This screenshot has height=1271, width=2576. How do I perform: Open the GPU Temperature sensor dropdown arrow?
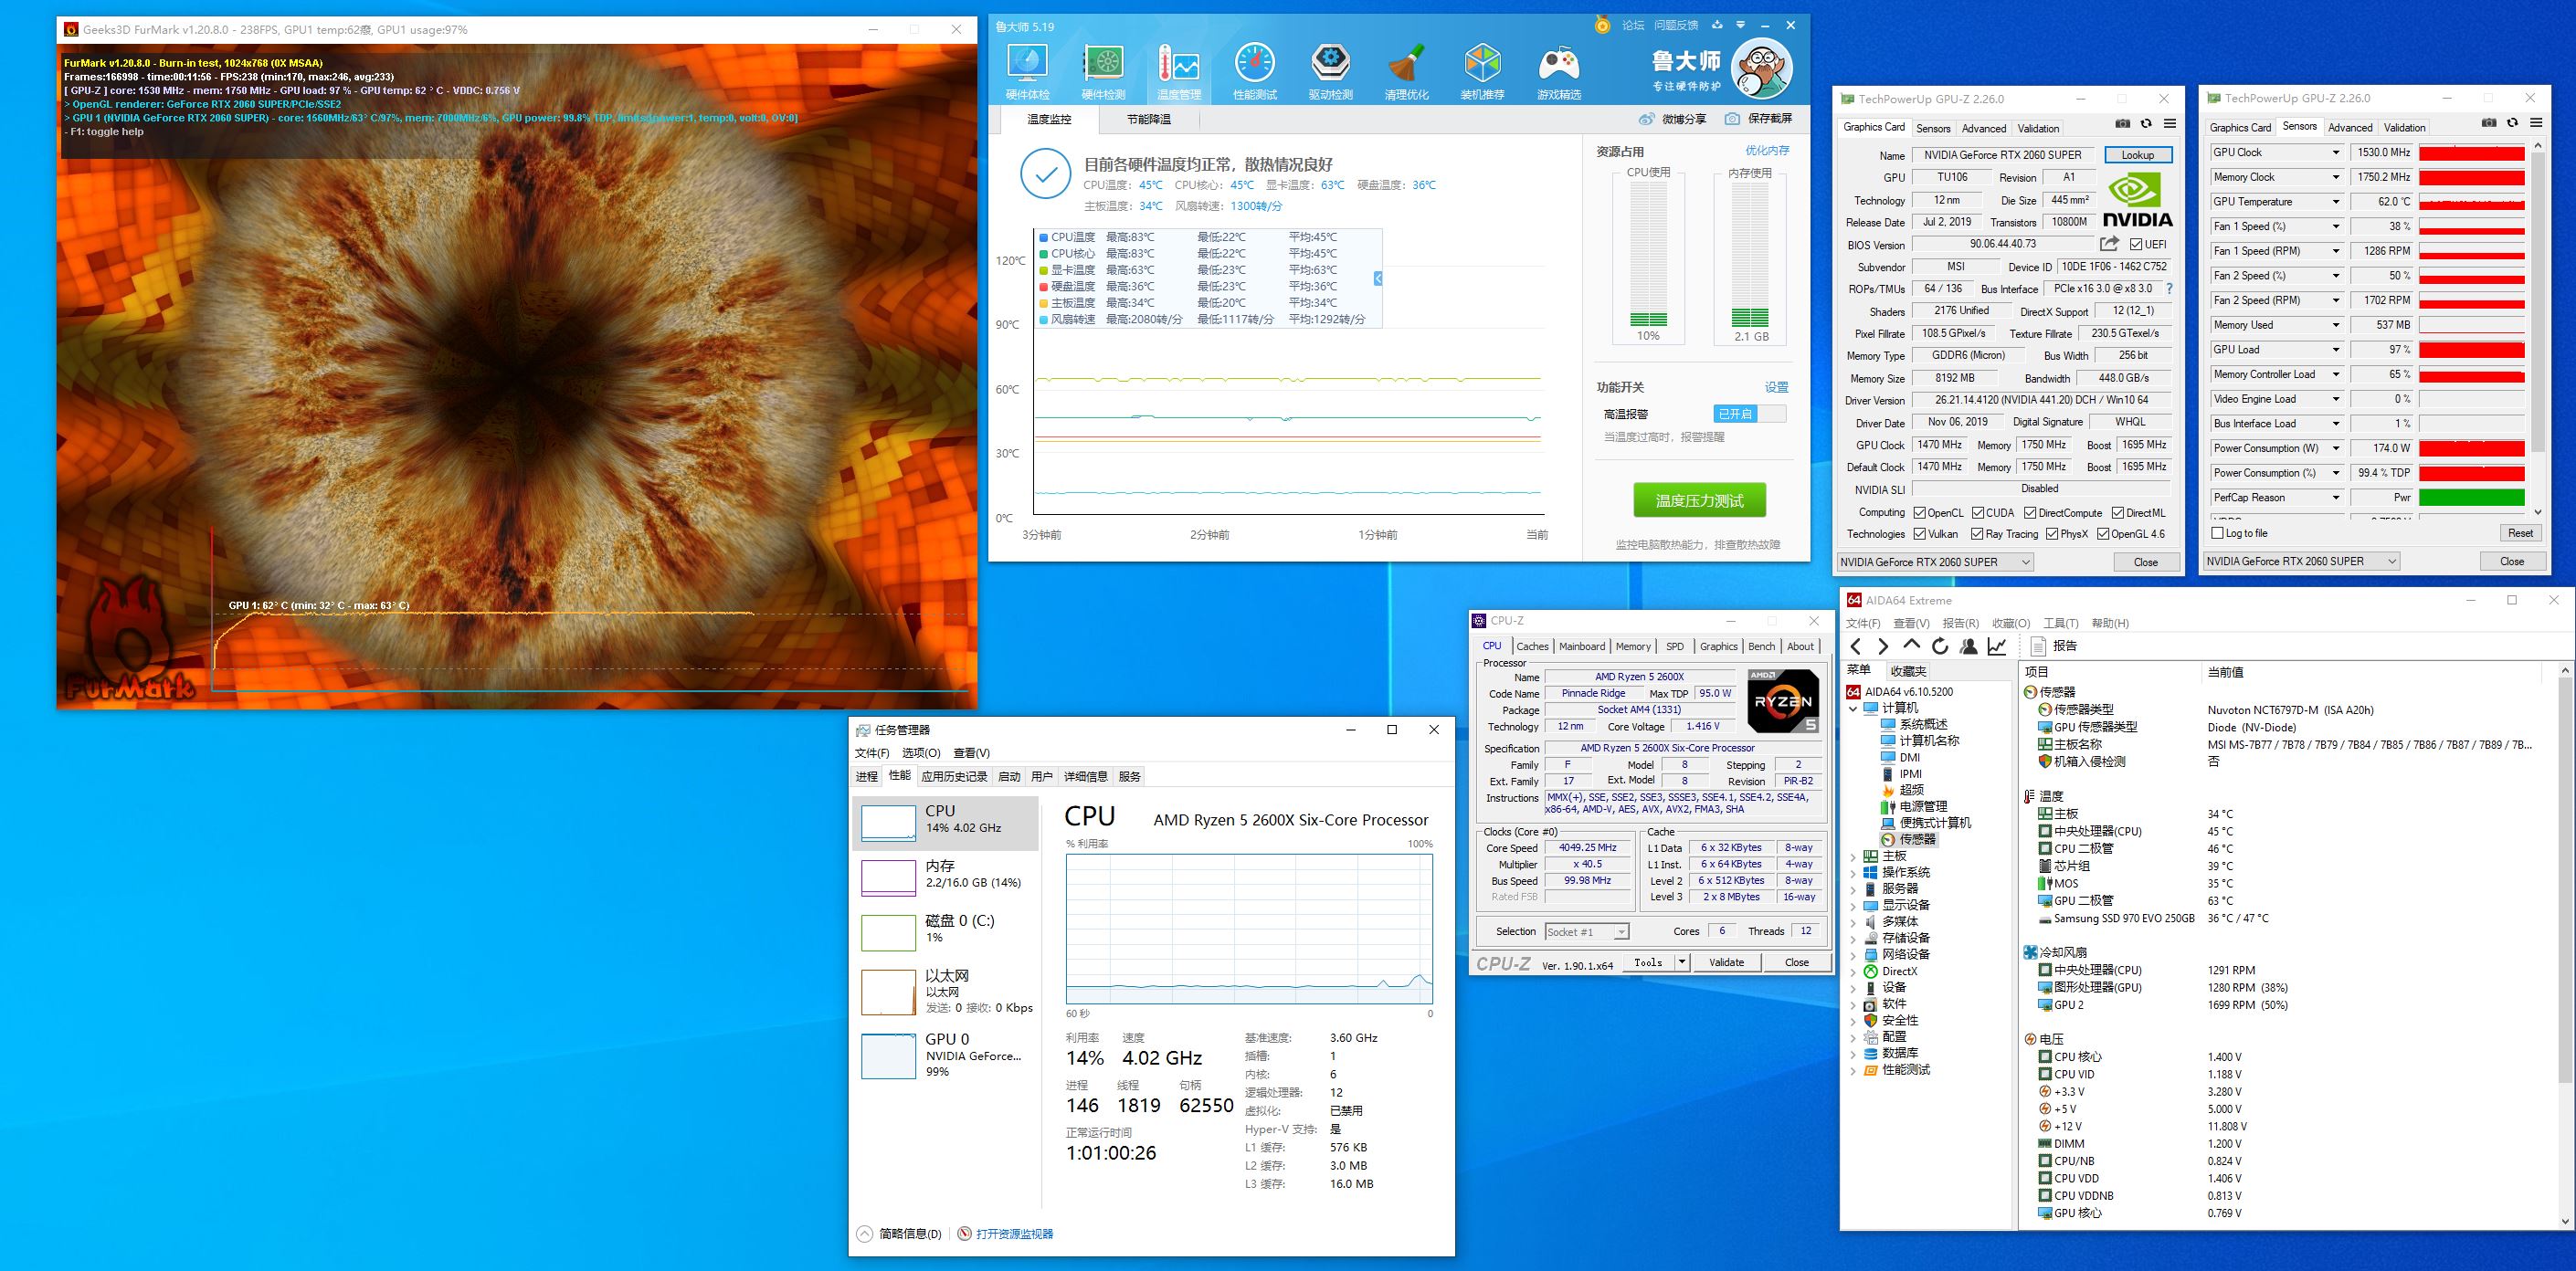coord(2336,202)
